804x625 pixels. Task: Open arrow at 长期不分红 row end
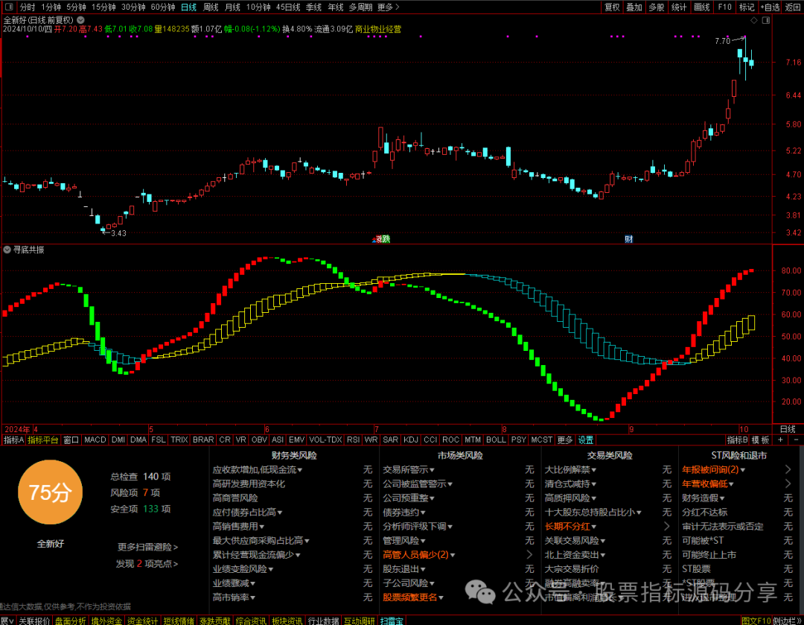pyautogui.click(x=666, y=527)
